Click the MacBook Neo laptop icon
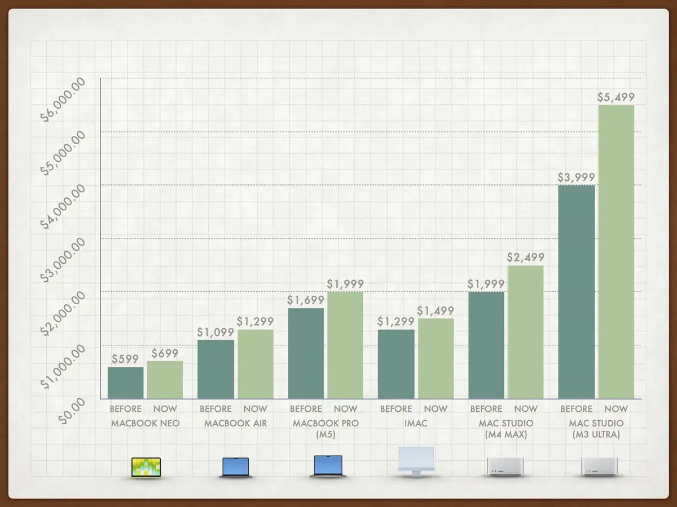The width and height of the screenshot is (677, 507). pos(146,468)
